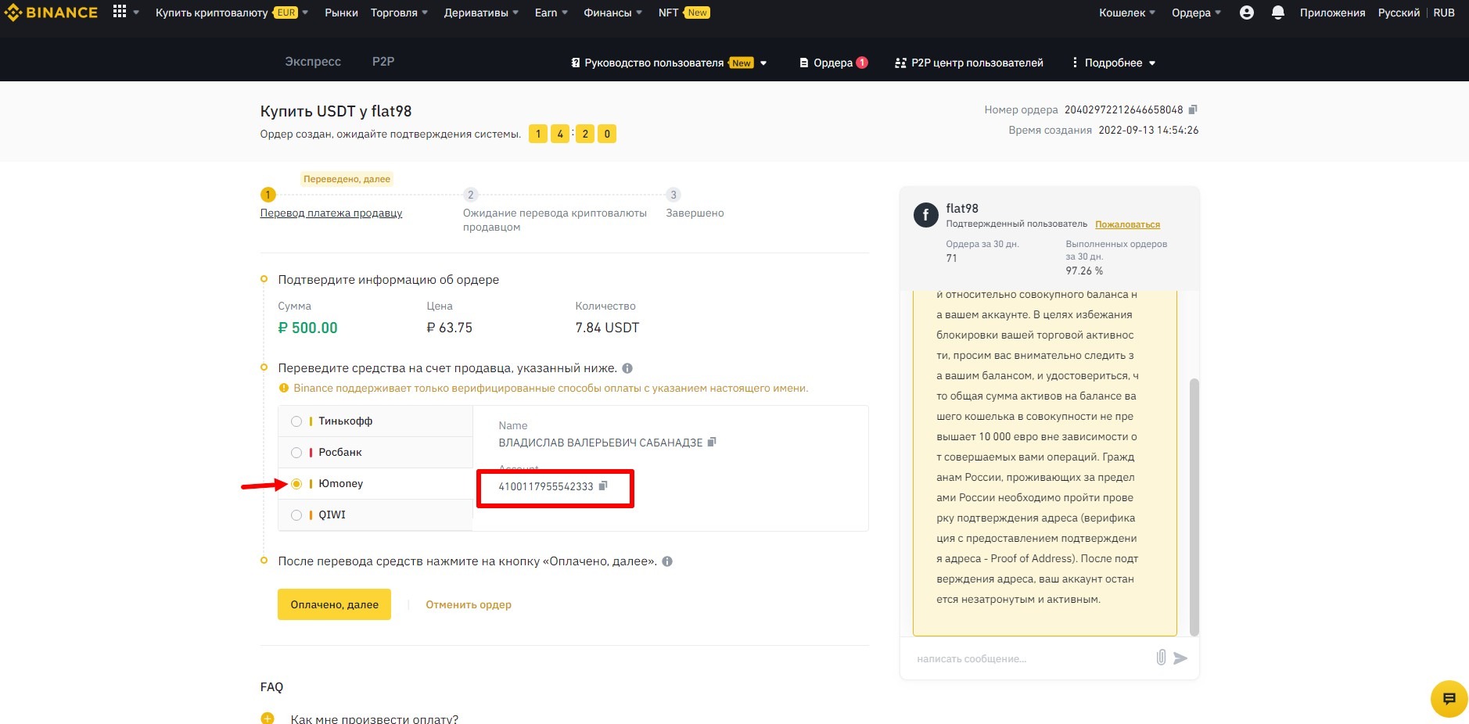Switch to the P2P tab
The width and height of the screenshot is (1469, 724).
(x=383, y=62)
